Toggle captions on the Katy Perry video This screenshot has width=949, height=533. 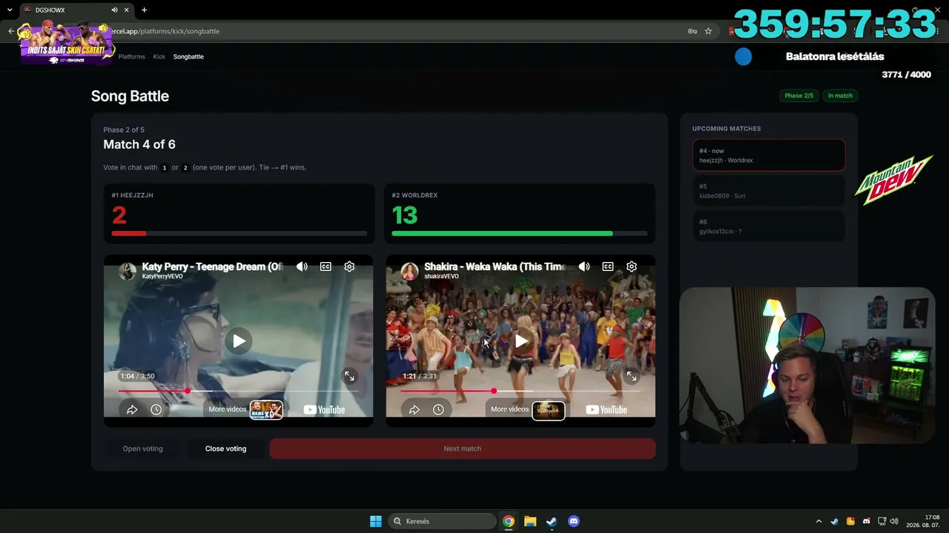(x=325, y=266)
